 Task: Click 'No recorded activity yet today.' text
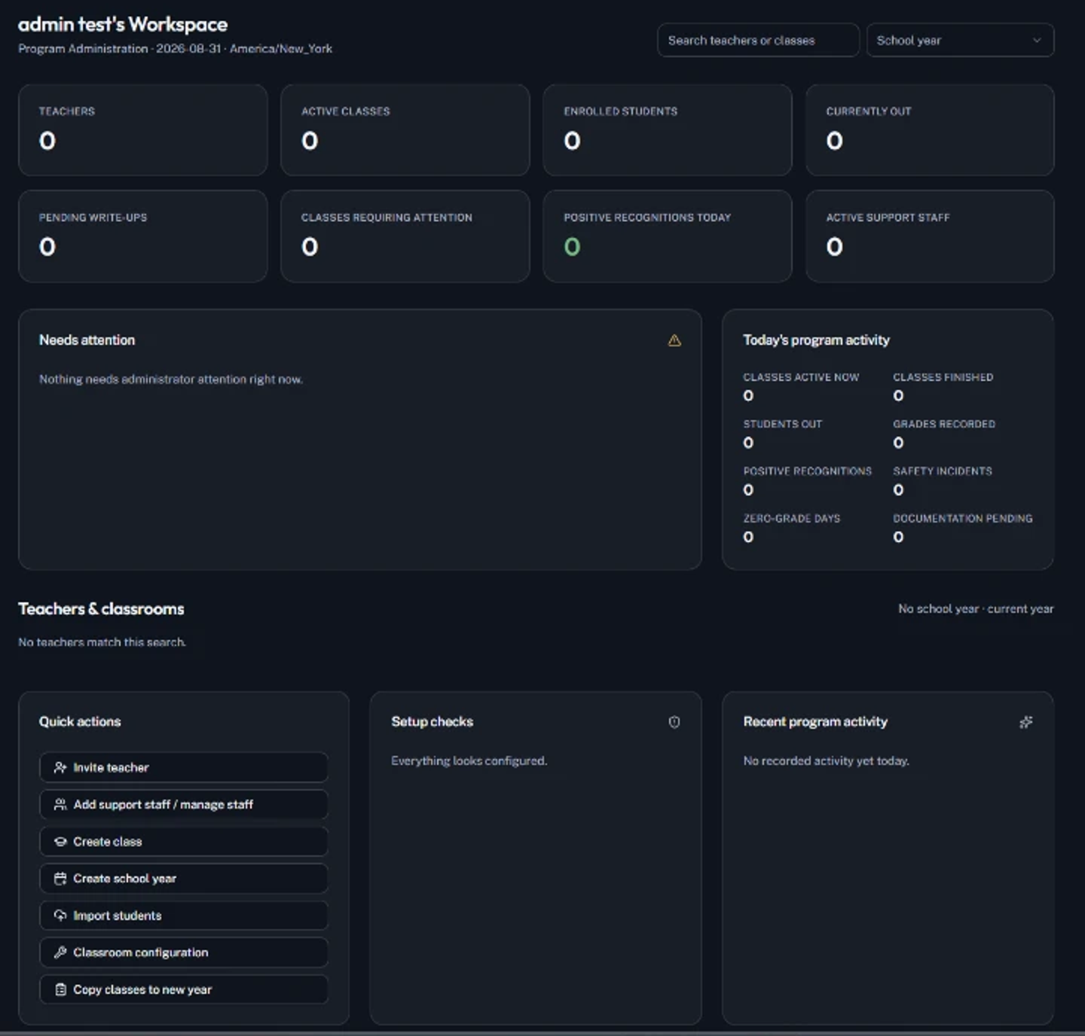(x=826, y=761)
